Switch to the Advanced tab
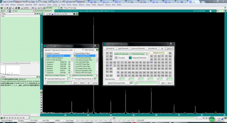This screenshot has height=123, width=227. (56, 50)
